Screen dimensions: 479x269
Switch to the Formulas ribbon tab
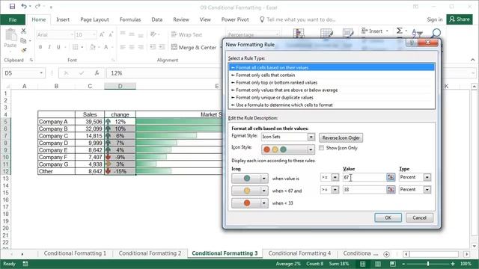click(129, 19)
